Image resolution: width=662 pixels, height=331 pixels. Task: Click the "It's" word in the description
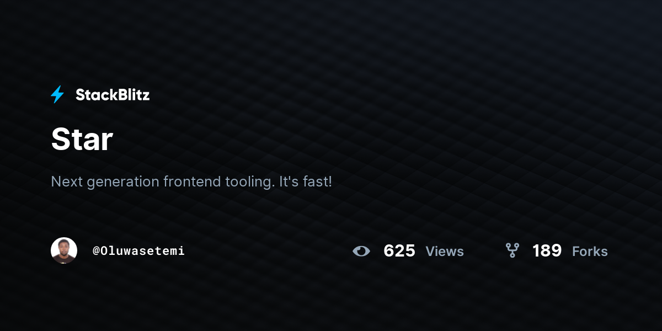(x=289, y=181)
